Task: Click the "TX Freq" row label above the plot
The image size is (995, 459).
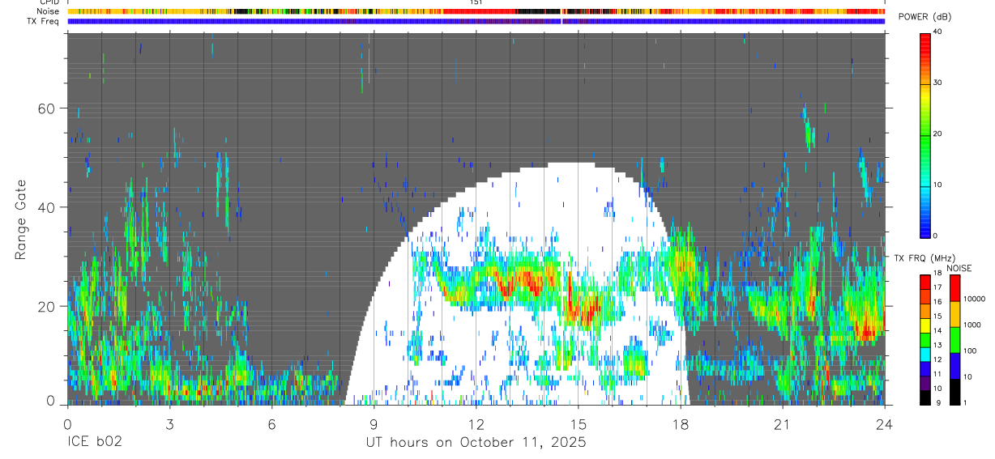Action: coord(42,21)
